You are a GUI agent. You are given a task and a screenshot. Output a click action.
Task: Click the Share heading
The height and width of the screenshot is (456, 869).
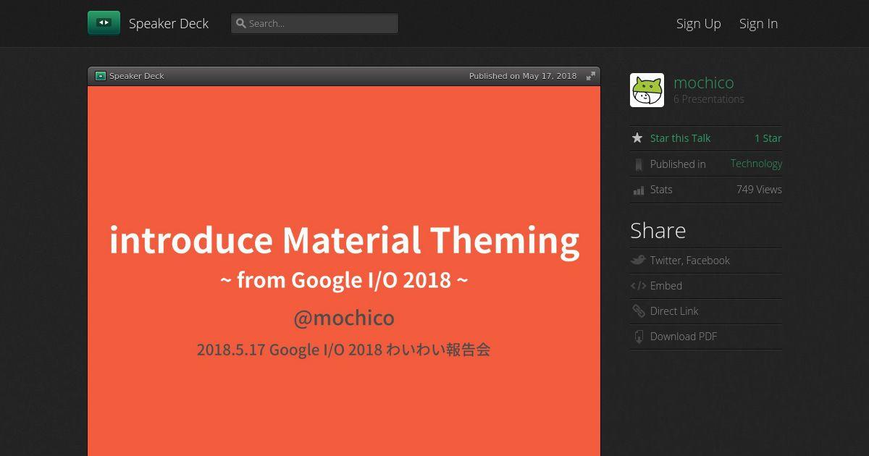click(x=658, y=231)
